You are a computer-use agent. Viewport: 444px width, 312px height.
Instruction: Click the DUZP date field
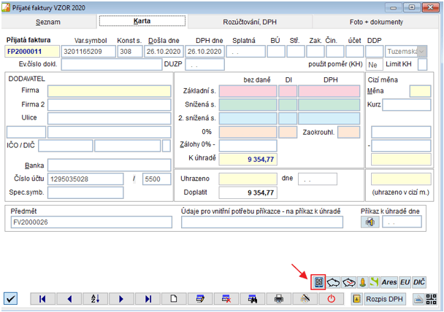[204, 65]
